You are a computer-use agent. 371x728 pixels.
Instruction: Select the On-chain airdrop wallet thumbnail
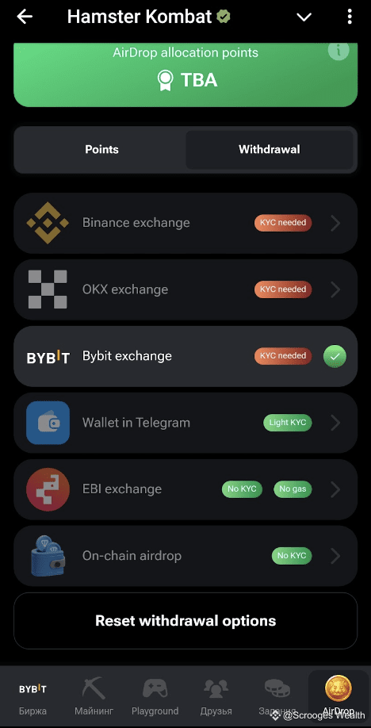point(48,556)
